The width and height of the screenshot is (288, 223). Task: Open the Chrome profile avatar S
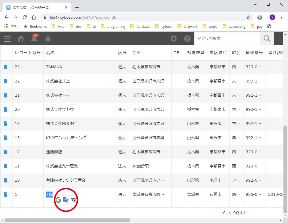click(x=272, y=17)
